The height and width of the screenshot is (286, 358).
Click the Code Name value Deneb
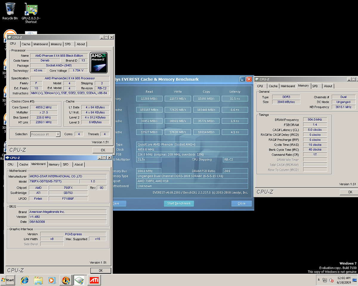45,60
